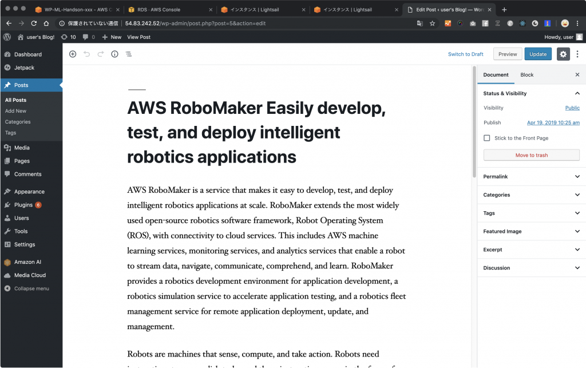This screenshot has width=586, height=368.
Task: Open Dashboard in the admin sidebar
Action: (31, 54)
